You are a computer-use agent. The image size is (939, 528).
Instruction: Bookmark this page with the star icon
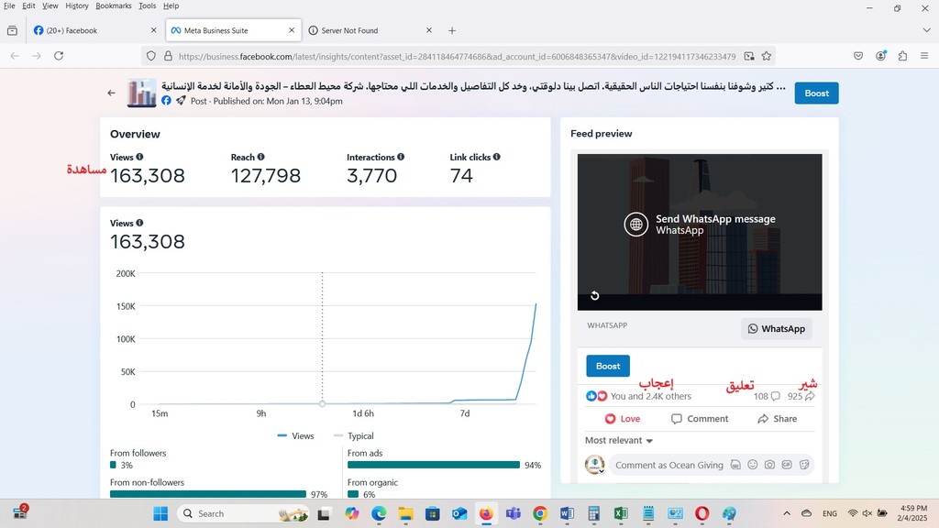pyautogui.click(x=767, y=56)
